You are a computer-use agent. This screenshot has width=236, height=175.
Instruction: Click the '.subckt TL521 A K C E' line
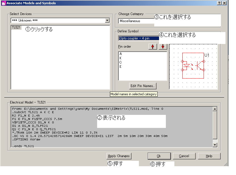coord(33,112)
